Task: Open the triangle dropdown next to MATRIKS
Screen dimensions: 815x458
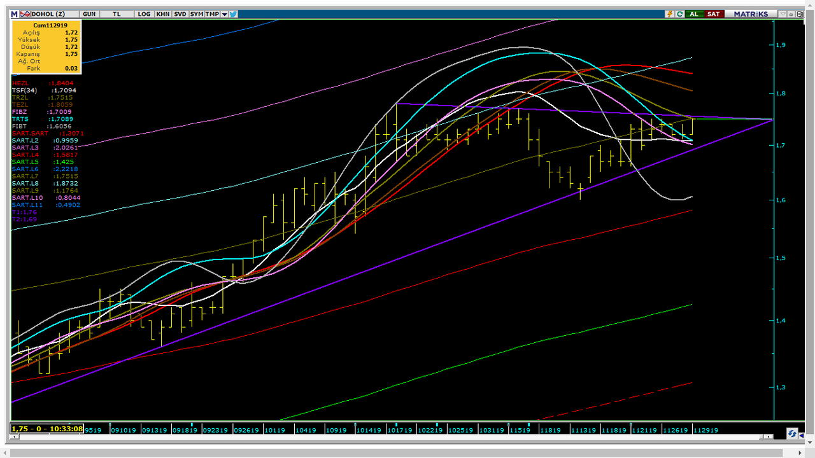Action: pyautogui.click(x=783, y=13)
